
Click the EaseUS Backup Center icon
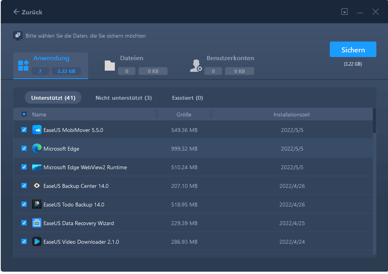tap(36, 186)
